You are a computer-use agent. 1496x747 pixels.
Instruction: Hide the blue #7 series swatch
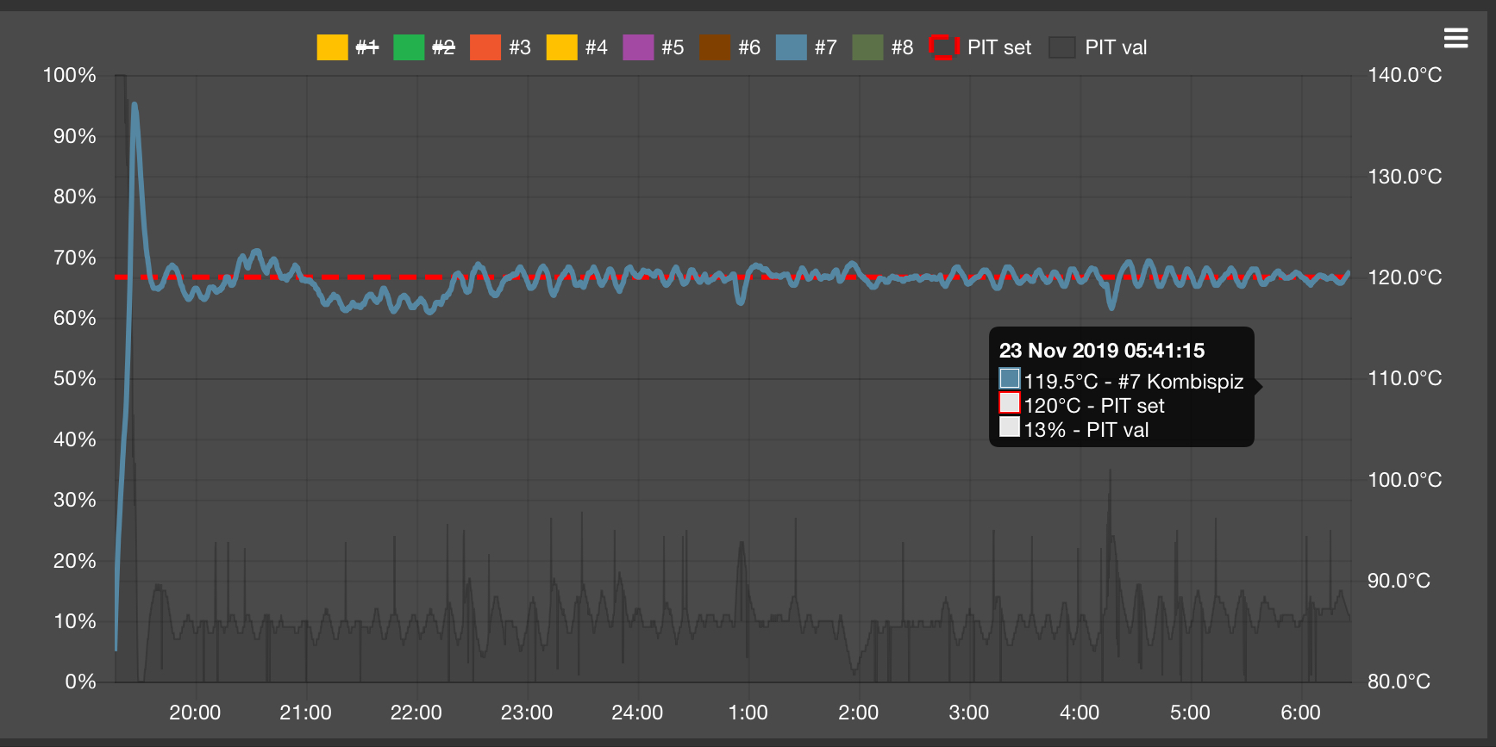[792, 47]
